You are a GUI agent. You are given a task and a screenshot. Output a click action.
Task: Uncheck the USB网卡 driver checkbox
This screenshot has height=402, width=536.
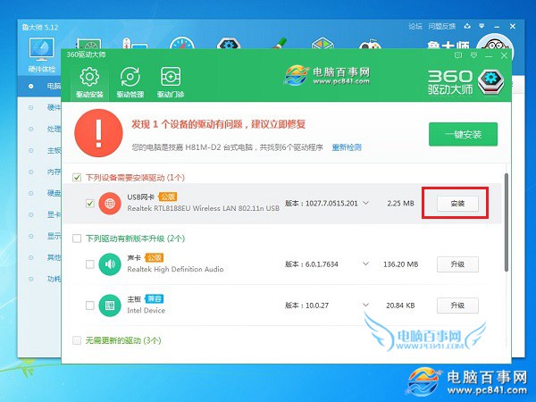[x=89, y=204]
